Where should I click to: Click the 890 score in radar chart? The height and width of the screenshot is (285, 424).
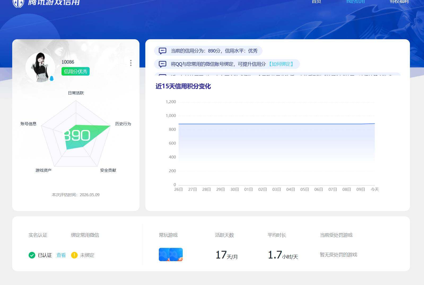(x=77, y=135)
